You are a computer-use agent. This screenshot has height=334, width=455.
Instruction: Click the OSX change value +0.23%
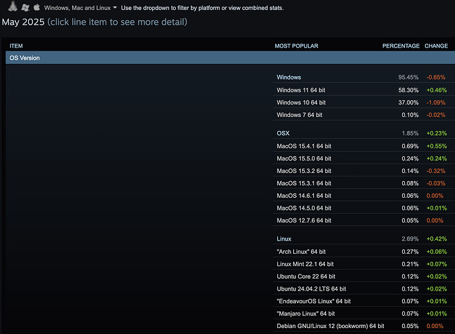point(437,133)
